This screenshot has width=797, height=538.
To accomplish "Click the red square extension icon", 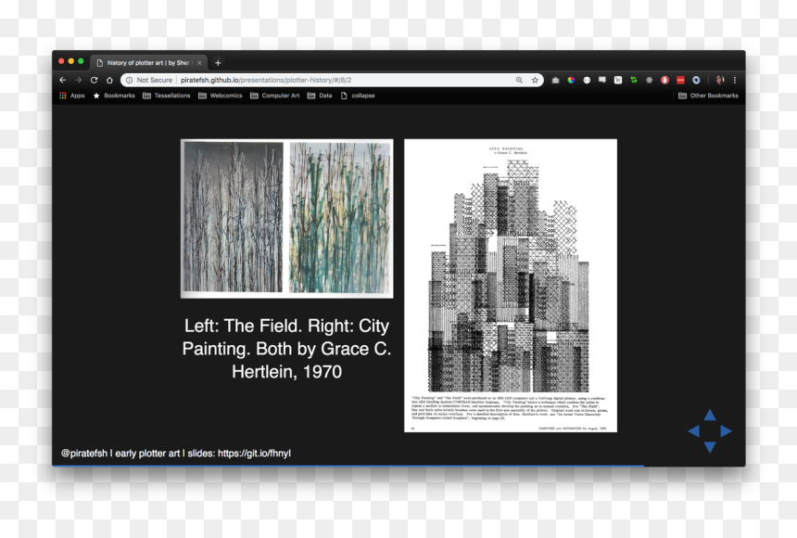I will [680, 80].
